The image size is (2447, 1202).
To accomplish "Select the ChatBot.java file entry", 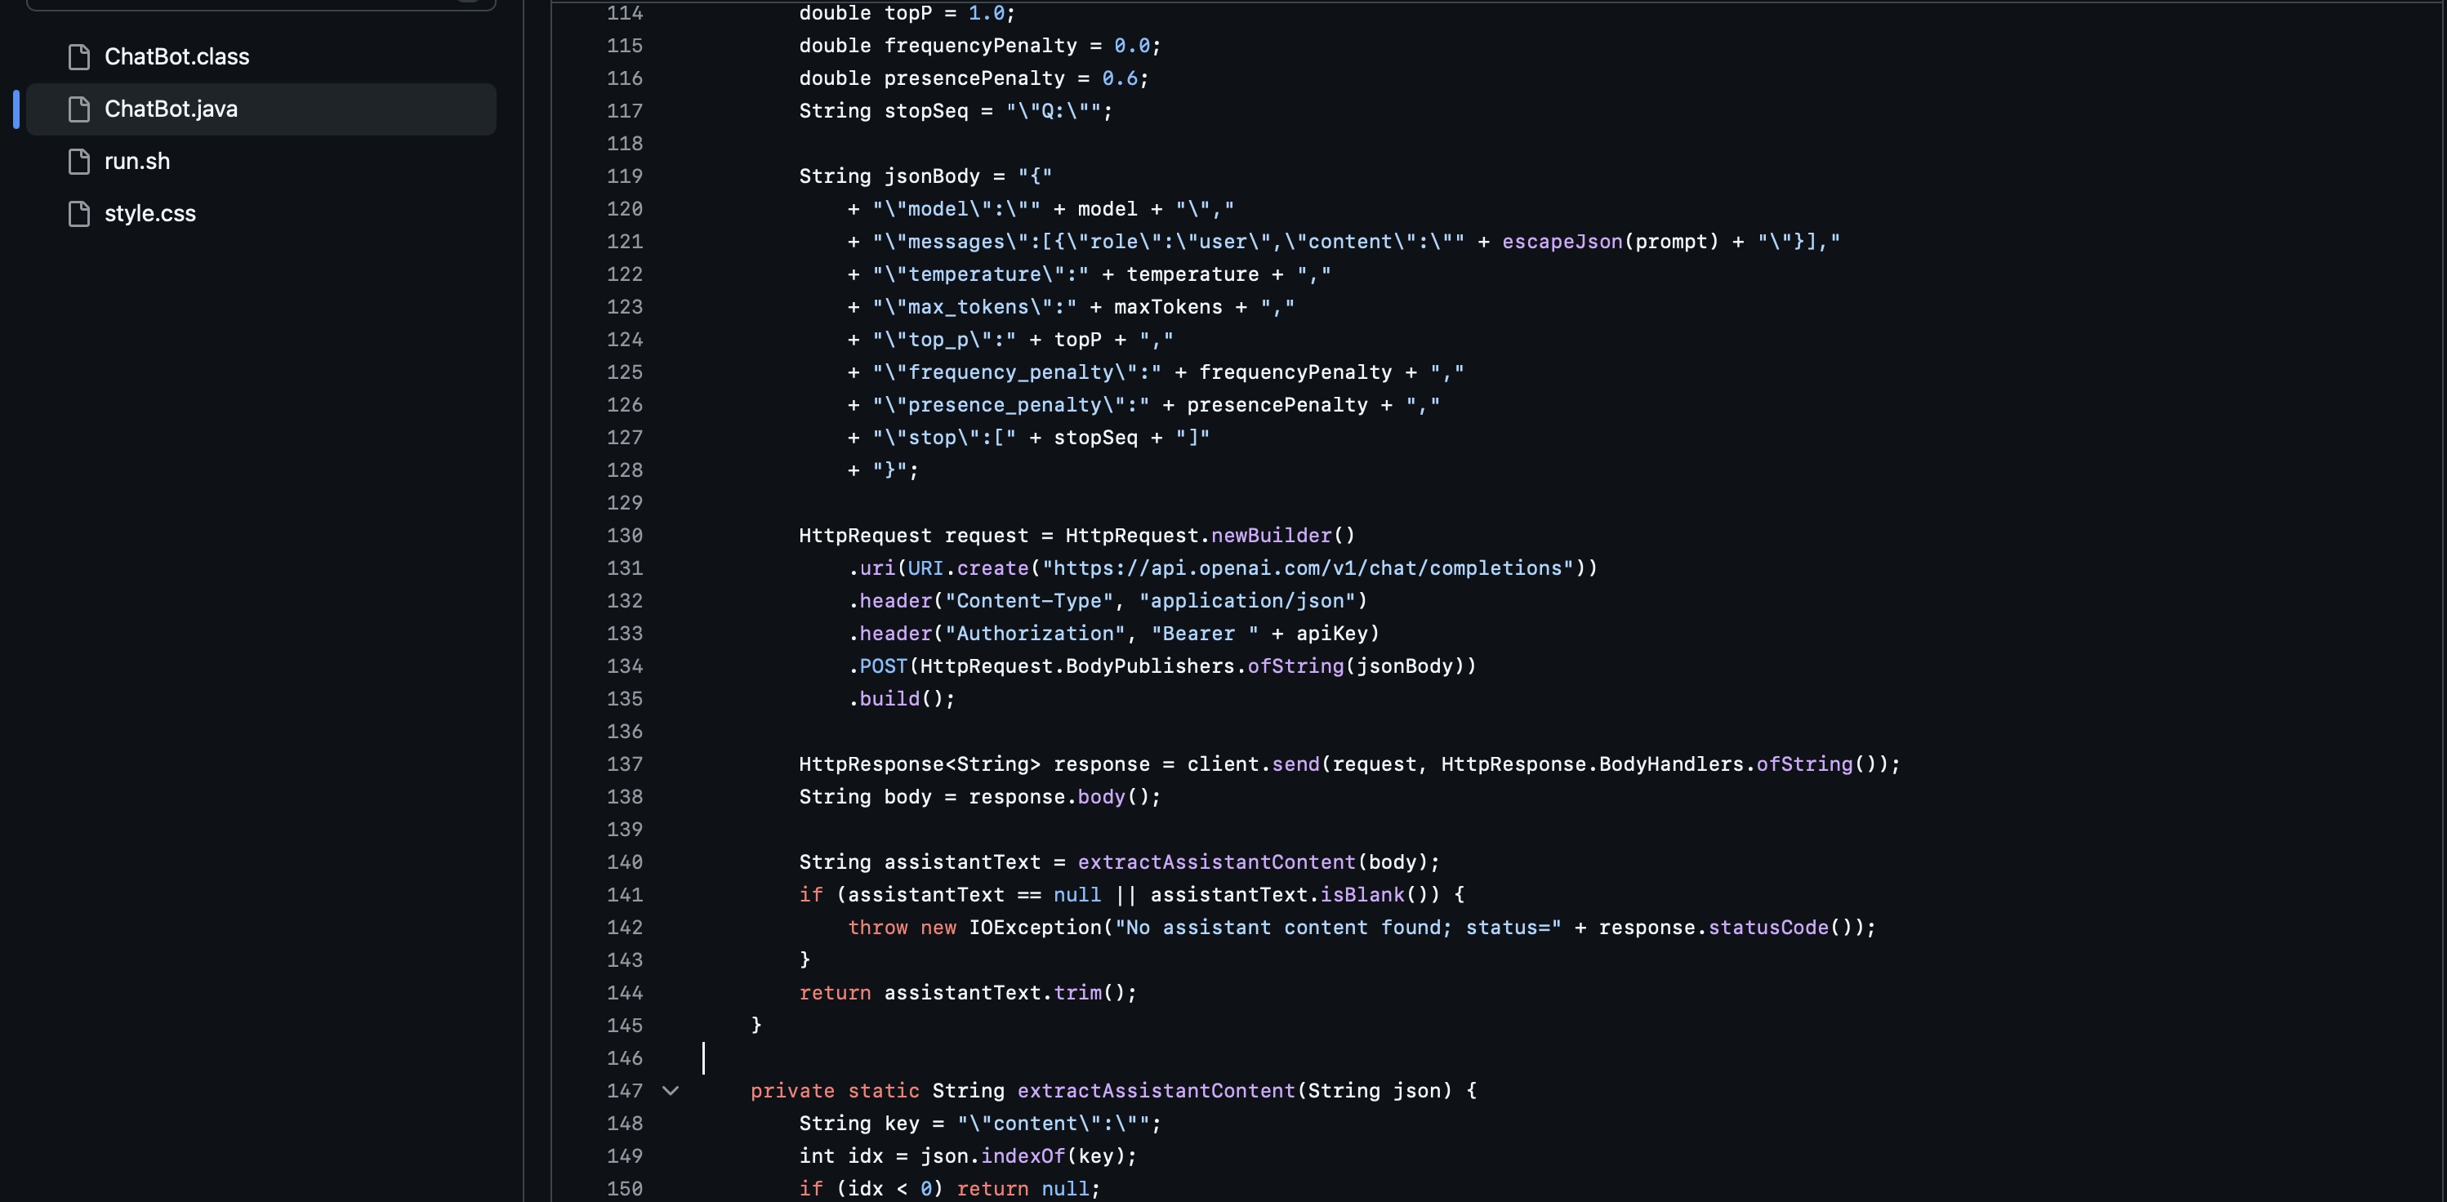I will (171, 109).
